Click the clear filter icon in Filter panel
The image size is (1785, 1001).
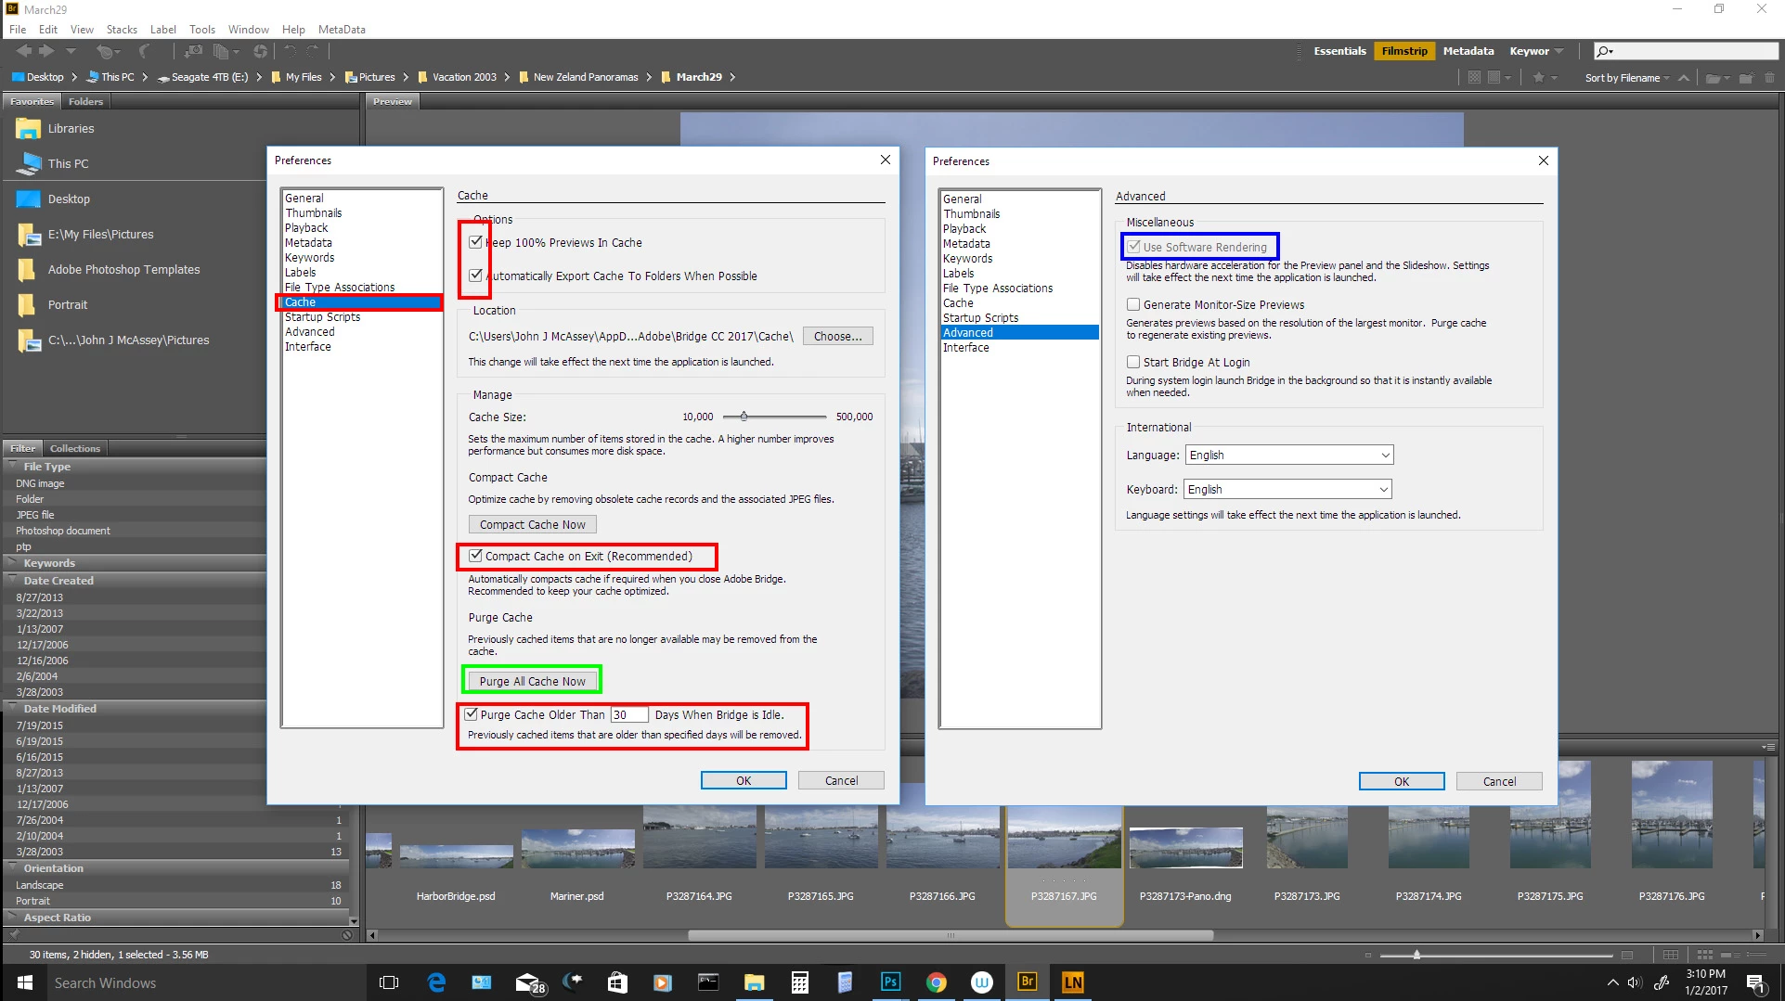coord(347,935)
